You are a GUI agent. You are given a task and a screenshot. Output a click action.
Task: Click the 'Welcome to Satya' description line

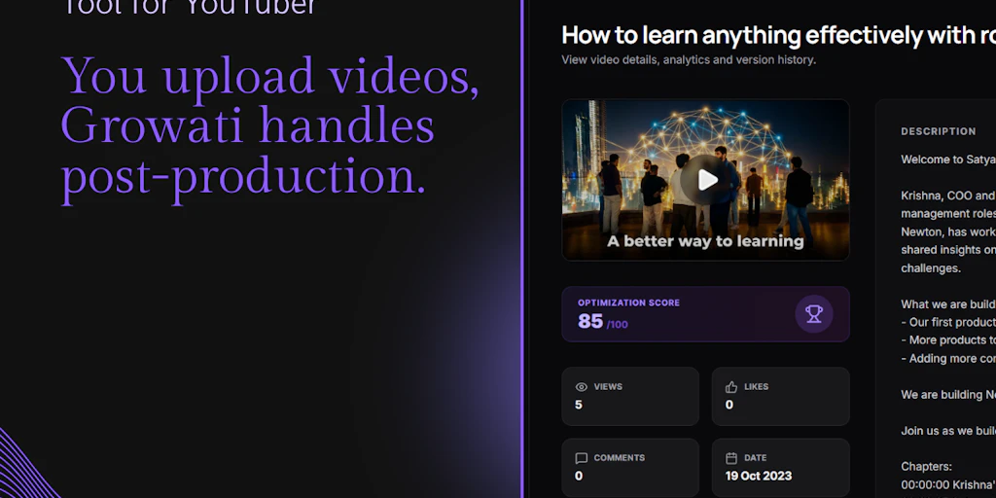pos(948,160)
